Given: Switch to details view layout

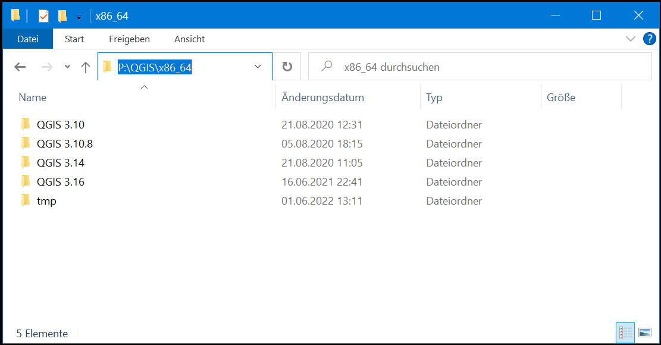Looking at the screenshot, I should pos(626,333).
